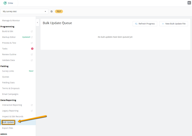Click the plus icon for new file
This screenshot has height=136, width=192.
click(163, 24)
